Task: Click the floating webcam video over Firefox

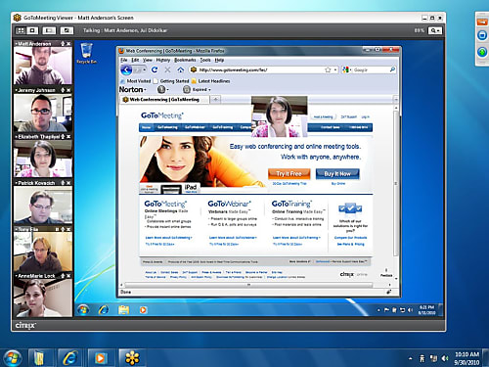Action: pyautogui.click(x=279, y=116)
